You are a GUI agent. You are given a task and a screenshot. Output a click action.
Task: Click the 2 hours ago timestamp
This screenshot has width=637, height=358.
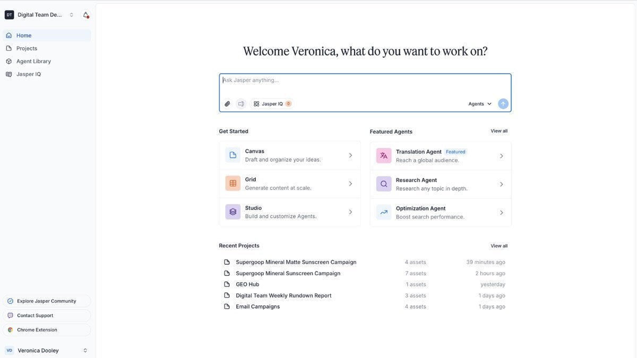click(490, 273)
